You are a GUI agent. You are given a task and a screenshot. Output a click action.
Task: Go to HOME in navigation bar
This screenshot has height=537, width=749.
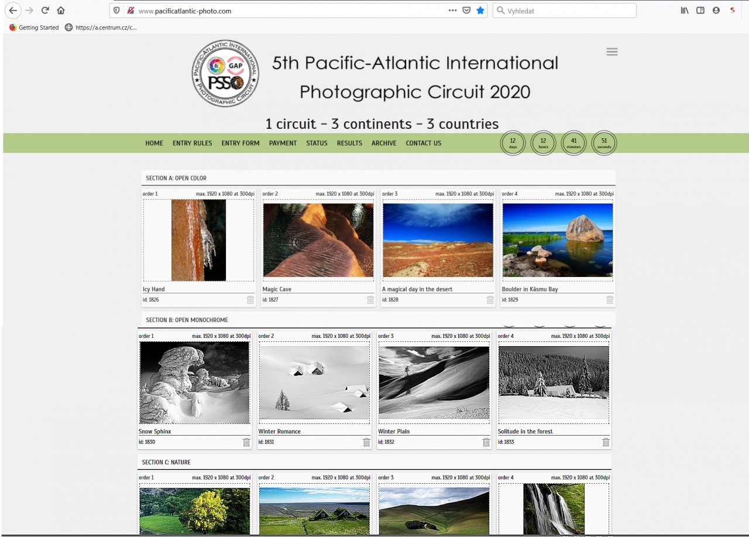[154, 143]
